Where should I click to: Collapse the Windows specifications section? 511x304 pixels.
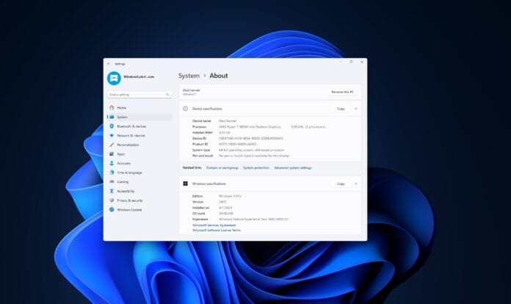pyautogui.click(x=356, y=184)
